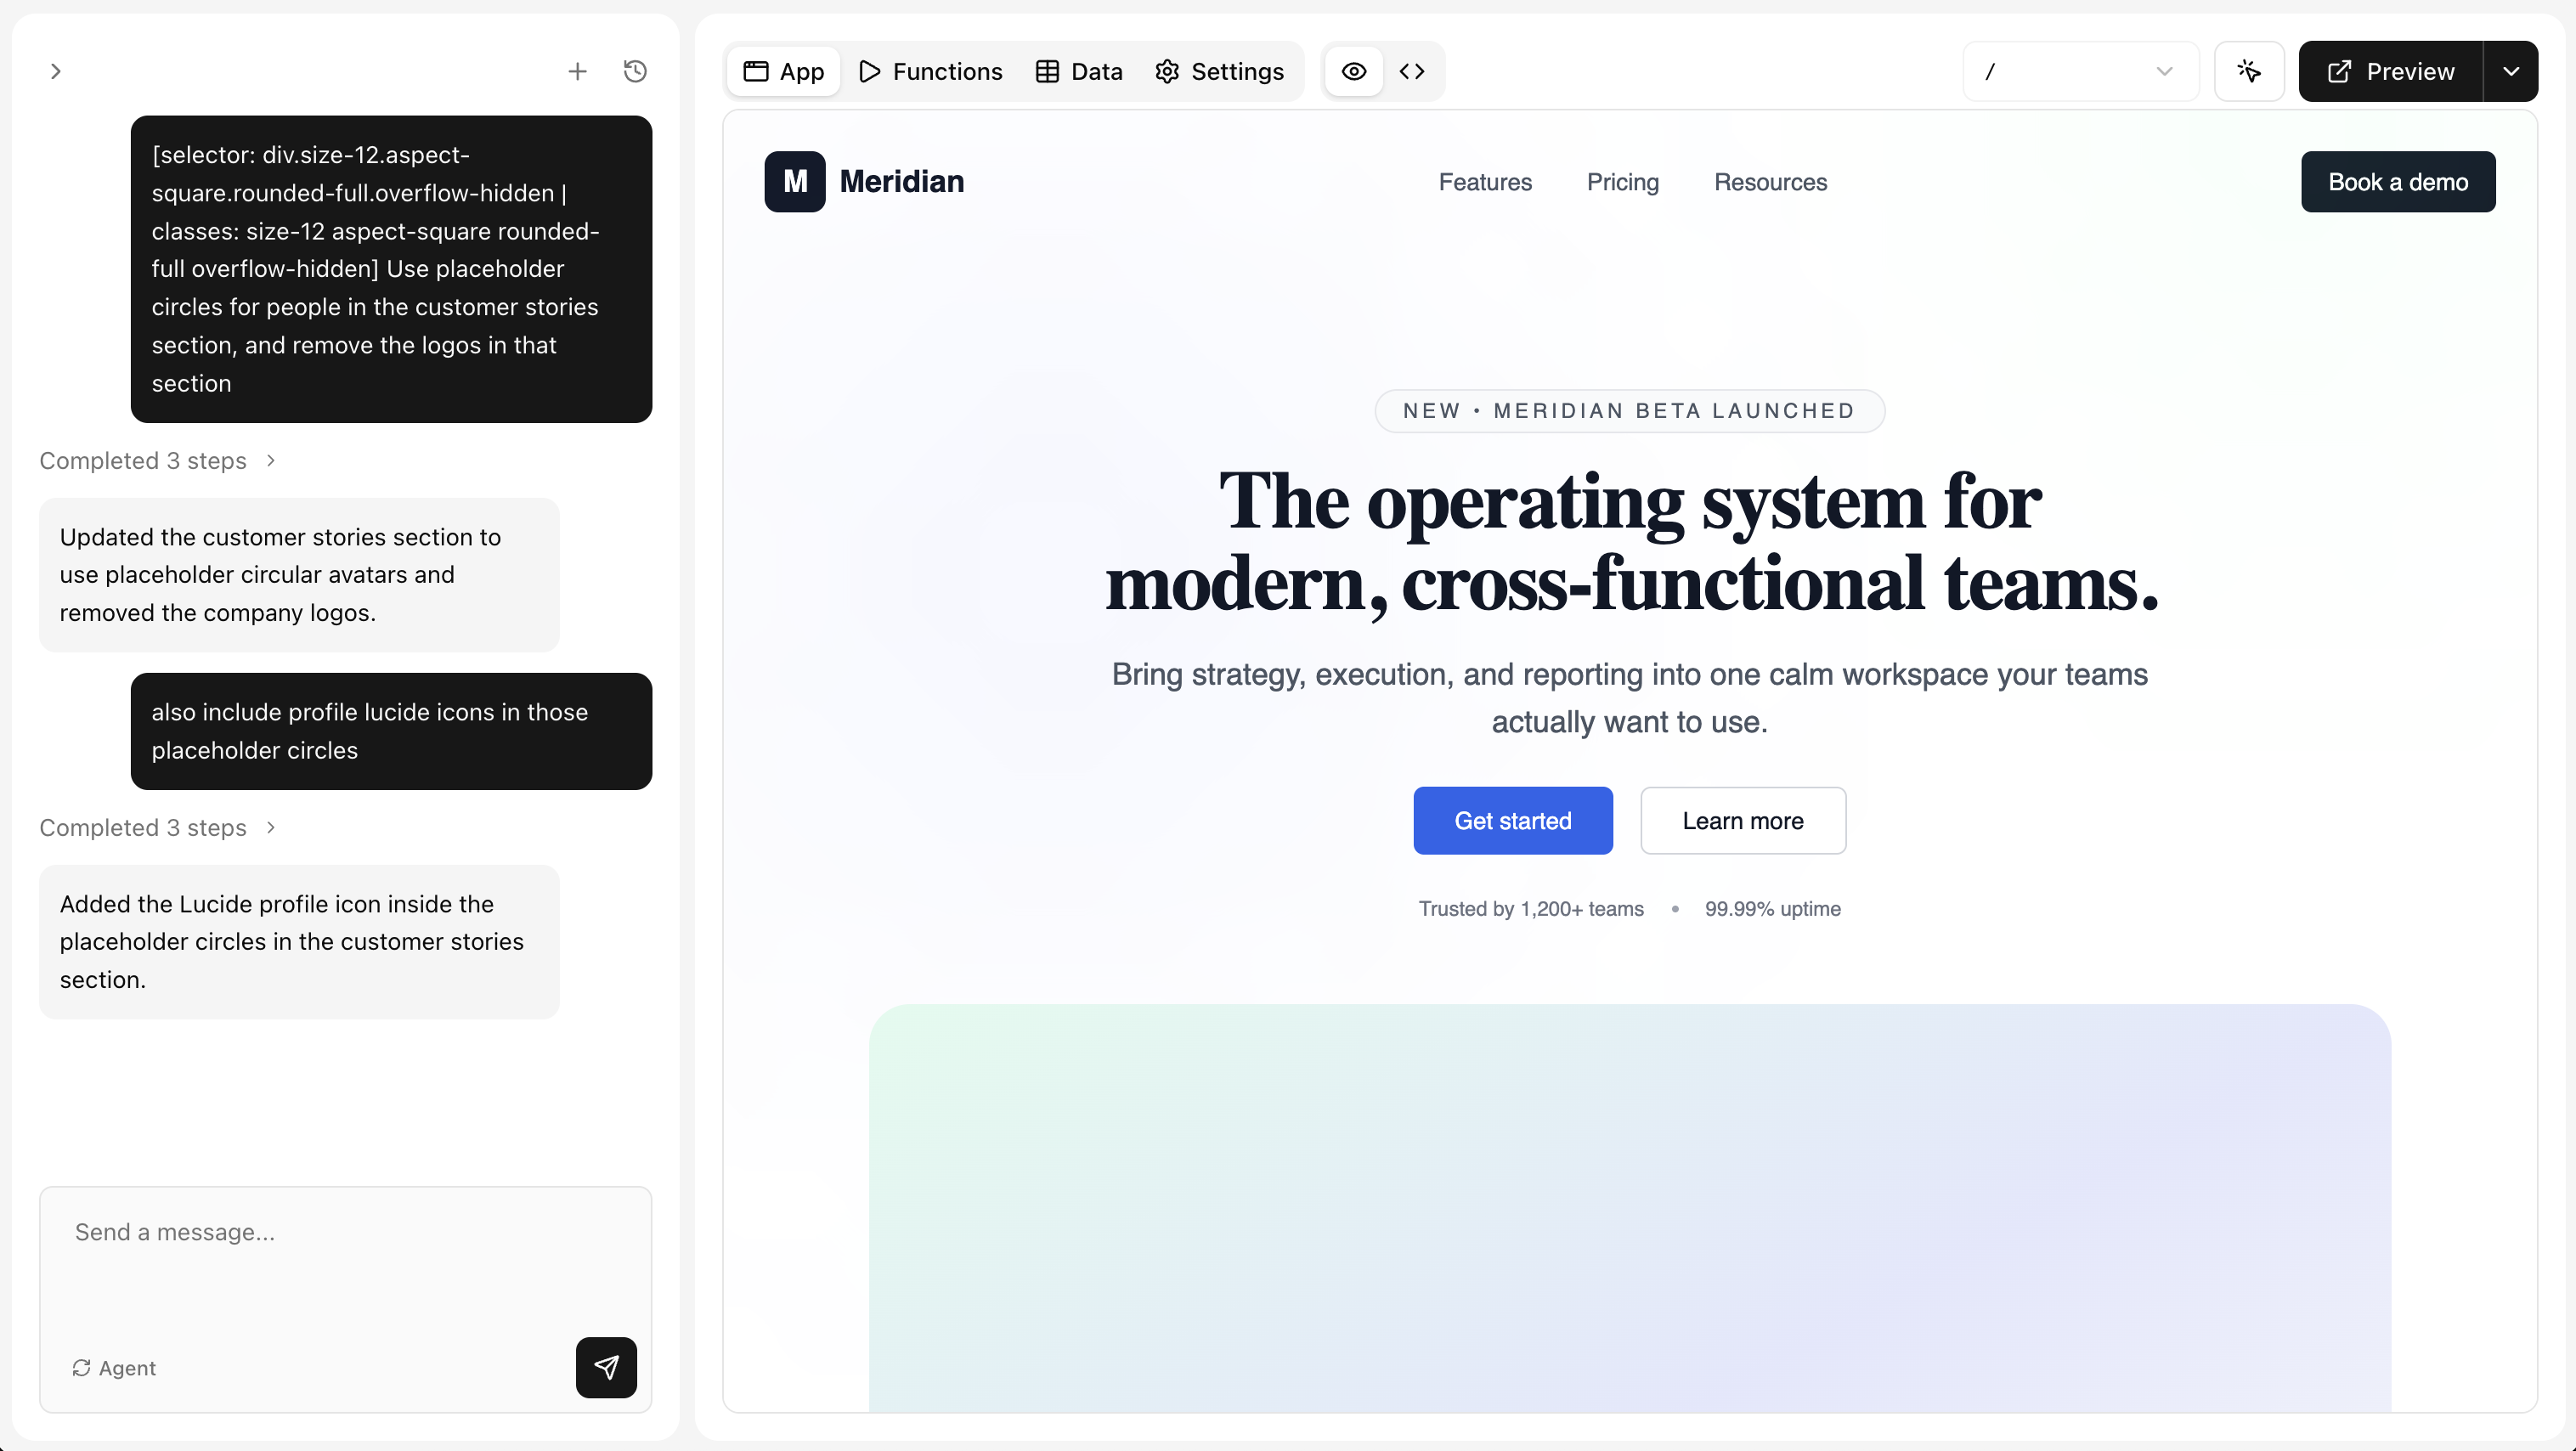Image resolution: width=2576 pixels, height=1451 pixels.
Task: Open chat history clock icon
Action: coord(635,71)
